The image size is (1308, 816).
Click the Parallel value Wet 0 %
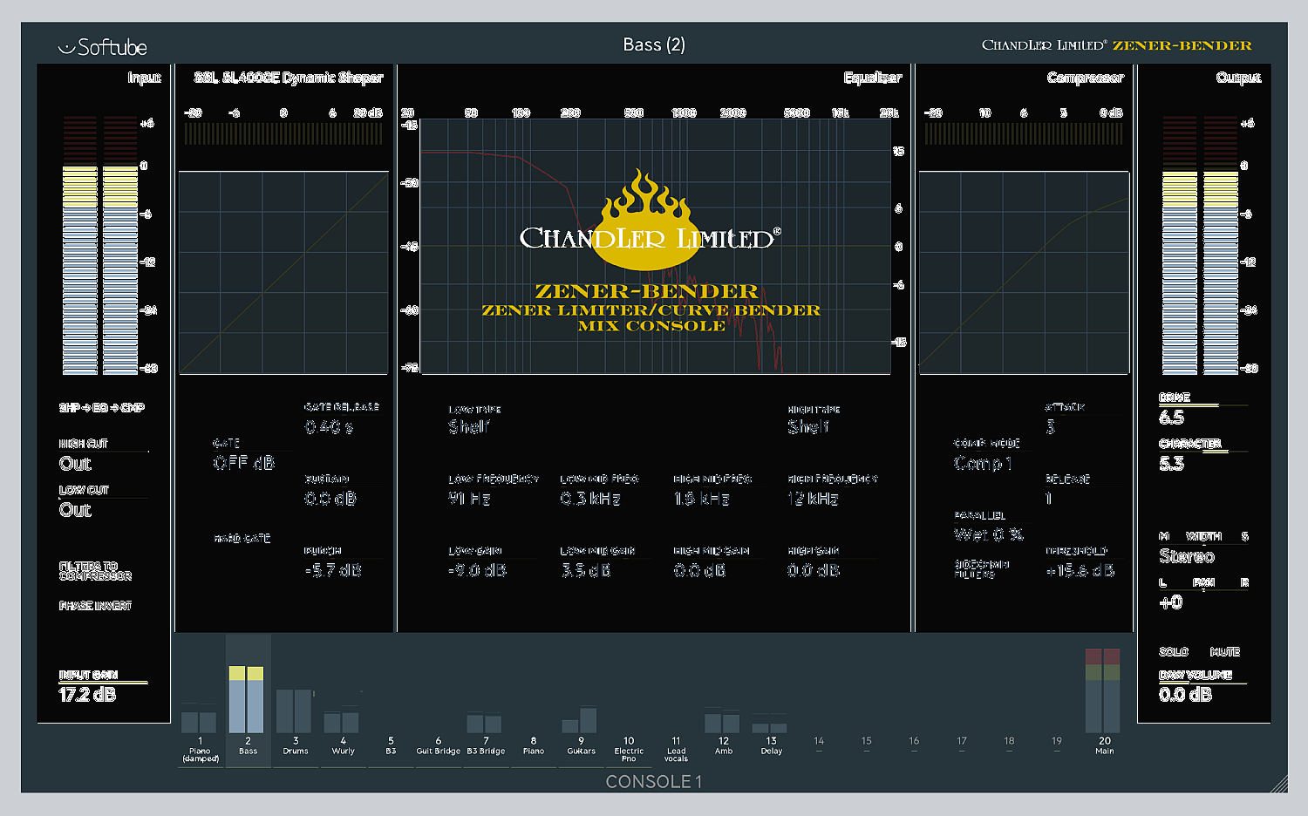click(989, 534)
